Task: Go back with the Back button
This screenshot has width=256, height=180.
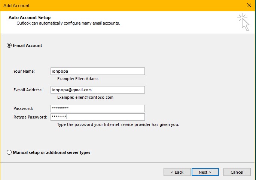Action: click(x=177, y=172)
